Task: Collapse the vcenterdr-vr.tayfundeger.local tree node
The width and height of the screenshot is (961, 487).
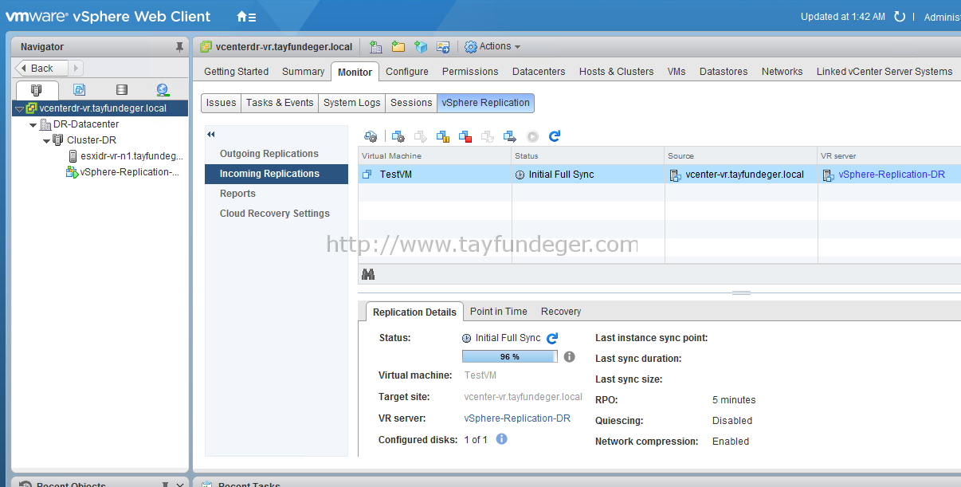Action: 19,108
